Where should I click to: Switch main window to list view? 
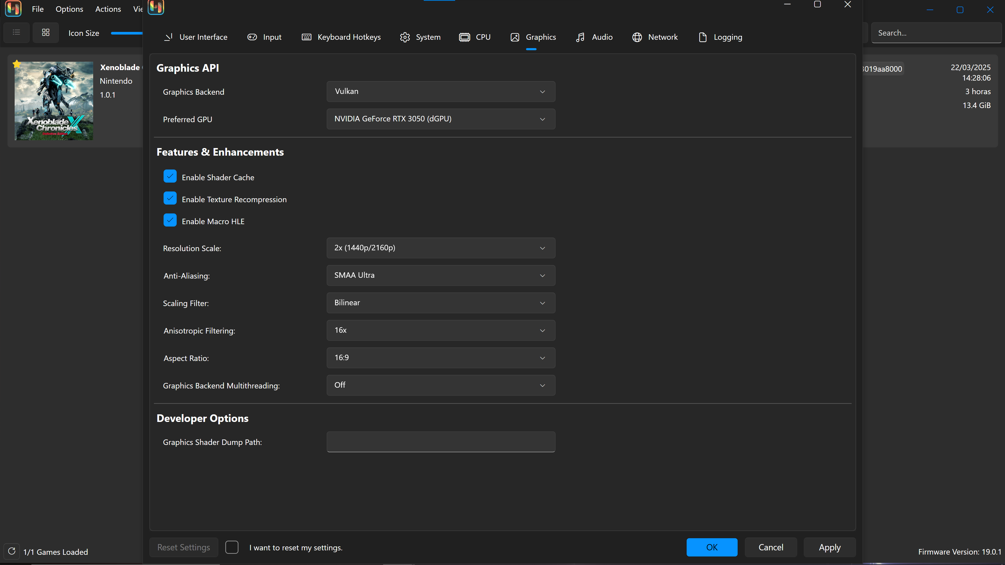[x=16, y=32]
